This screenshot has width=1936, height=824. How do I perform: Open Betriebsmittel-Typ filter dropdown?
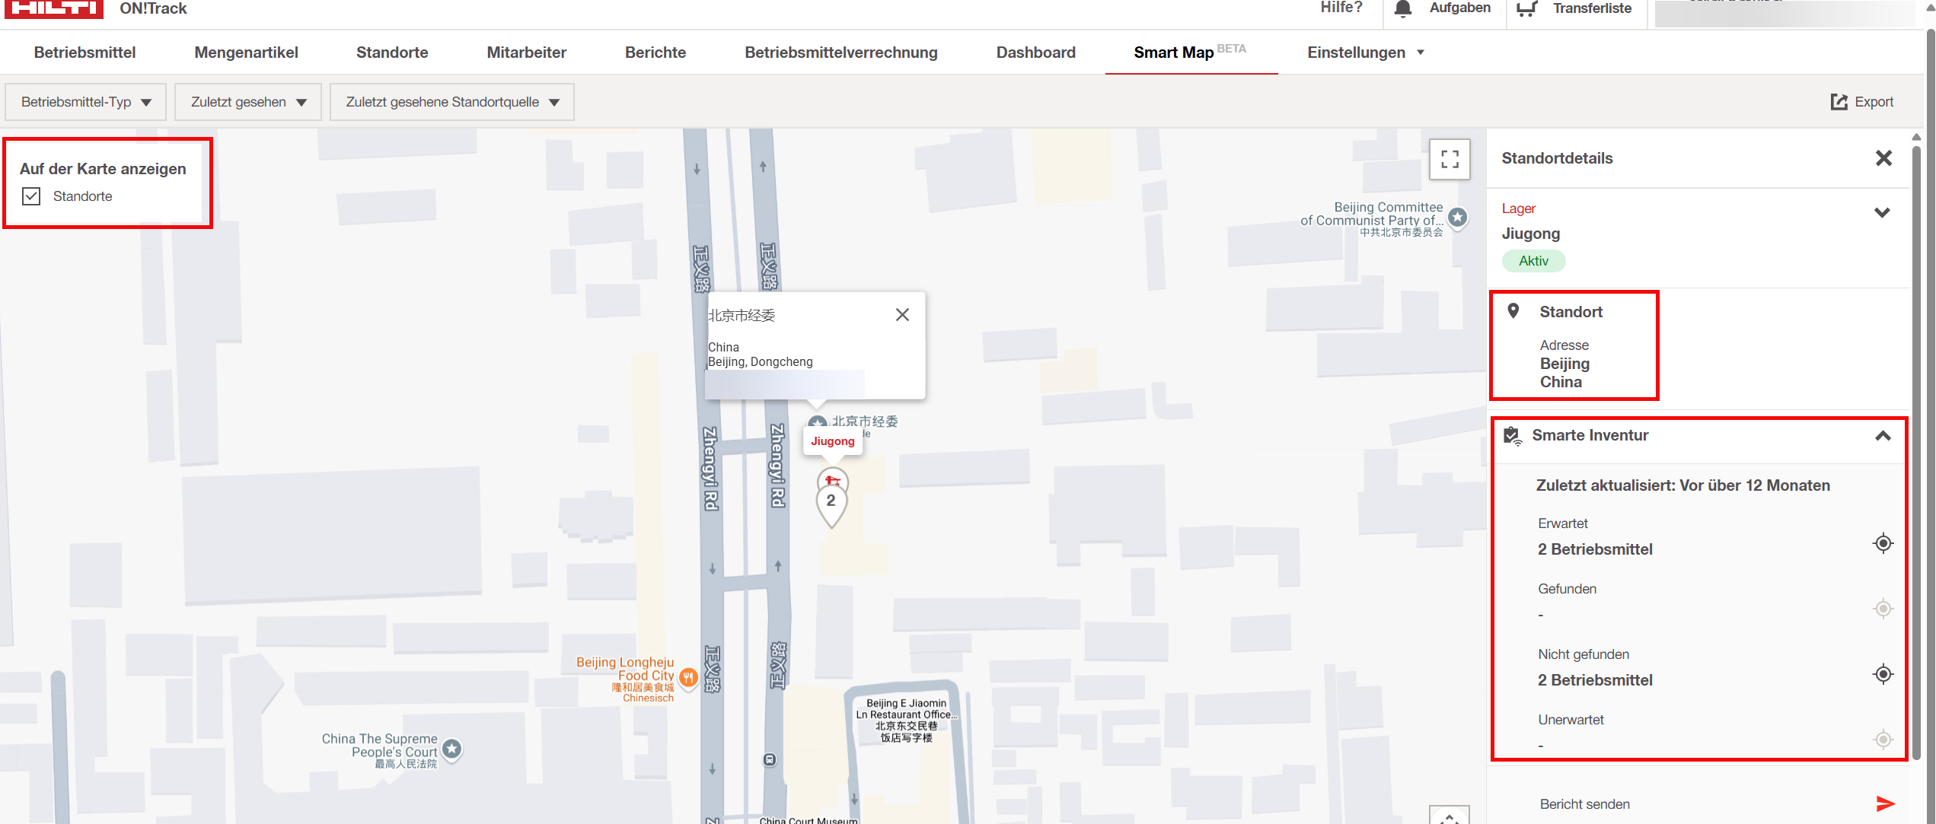[85, 102]
